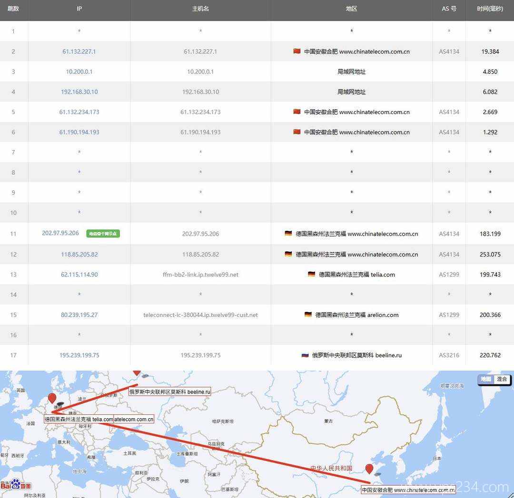This screenshot has height=498, width=514.
Task: Switch map to 混合 view
Action: [502, 379]
